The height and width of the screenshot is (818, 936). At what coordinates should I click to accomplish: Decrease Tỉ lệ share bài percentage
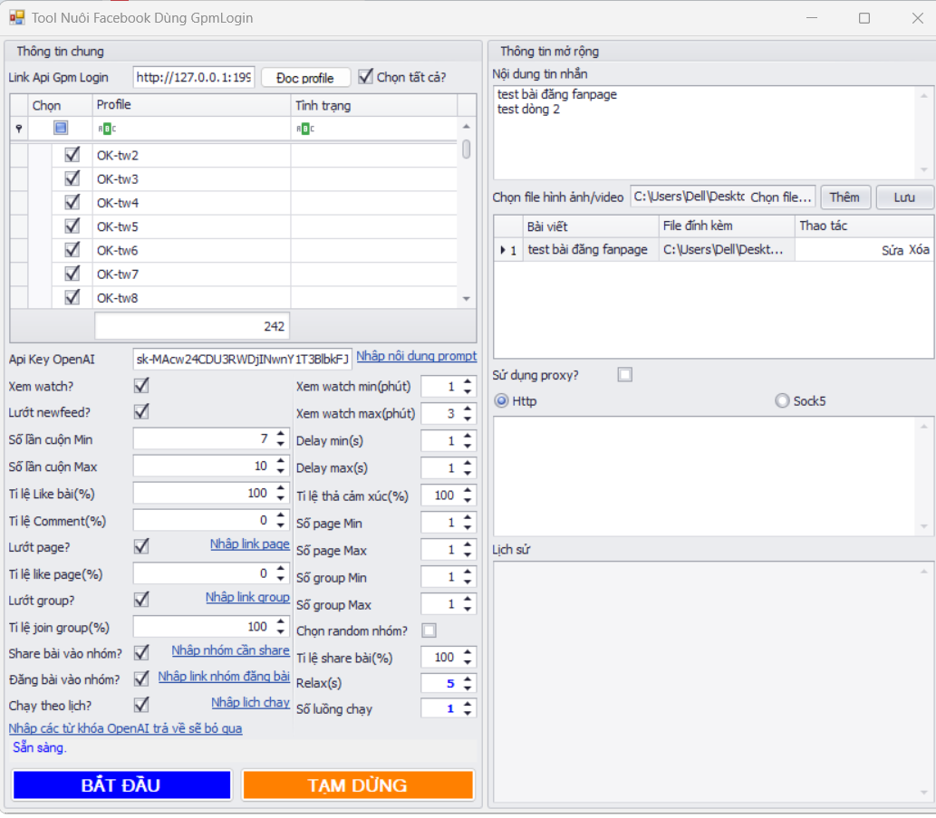468,663
